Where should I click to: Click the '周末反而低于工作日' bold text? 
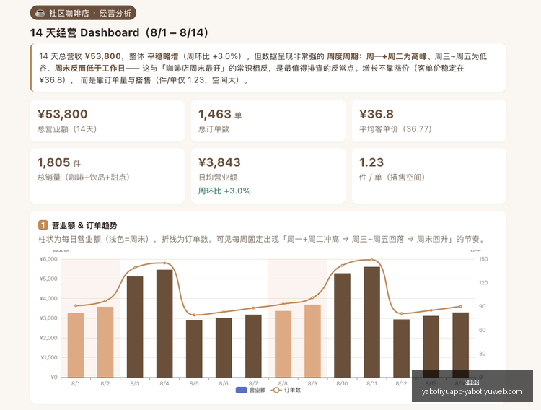click(x=89, y=69)
